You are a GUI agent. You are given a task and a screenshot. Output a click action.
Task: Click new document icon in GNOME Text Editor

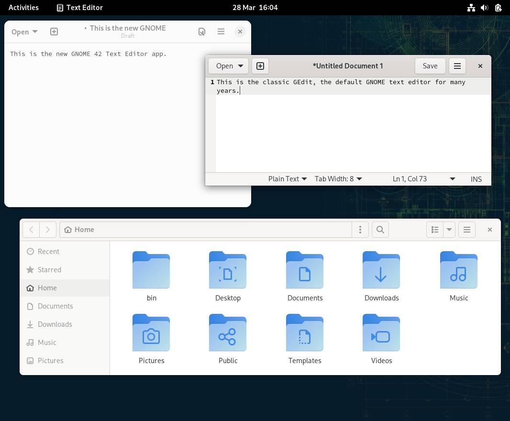pos(54,32)
